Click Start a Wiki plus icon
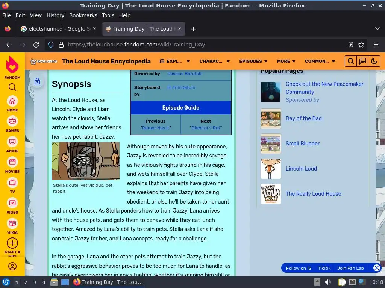Image resolution: width=385 pixels, height=288 pixels. click(x=12, y=243)
